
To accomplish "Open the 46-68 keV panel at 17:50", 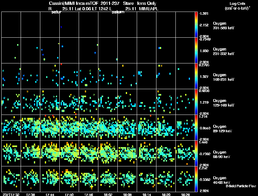I will 69,179.
